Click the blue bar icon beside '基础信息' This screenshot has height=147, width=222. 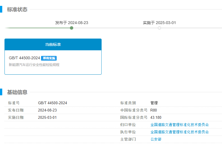pyautogui.click(x=1, y=92)
